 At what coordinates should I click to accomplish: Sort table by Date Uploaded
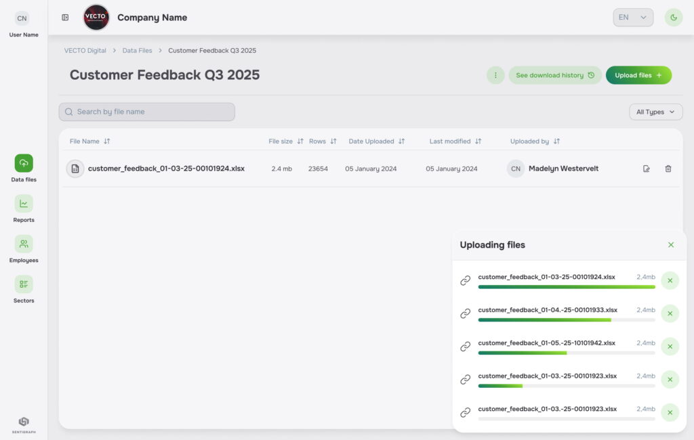click(401, 141)
